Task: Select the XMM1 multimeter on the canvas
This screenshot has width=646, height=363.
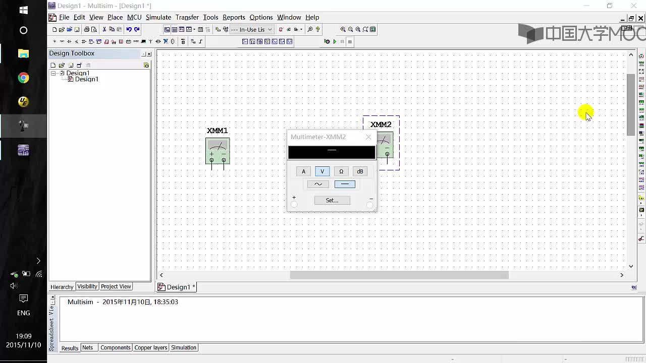Action: coord(218,151)
